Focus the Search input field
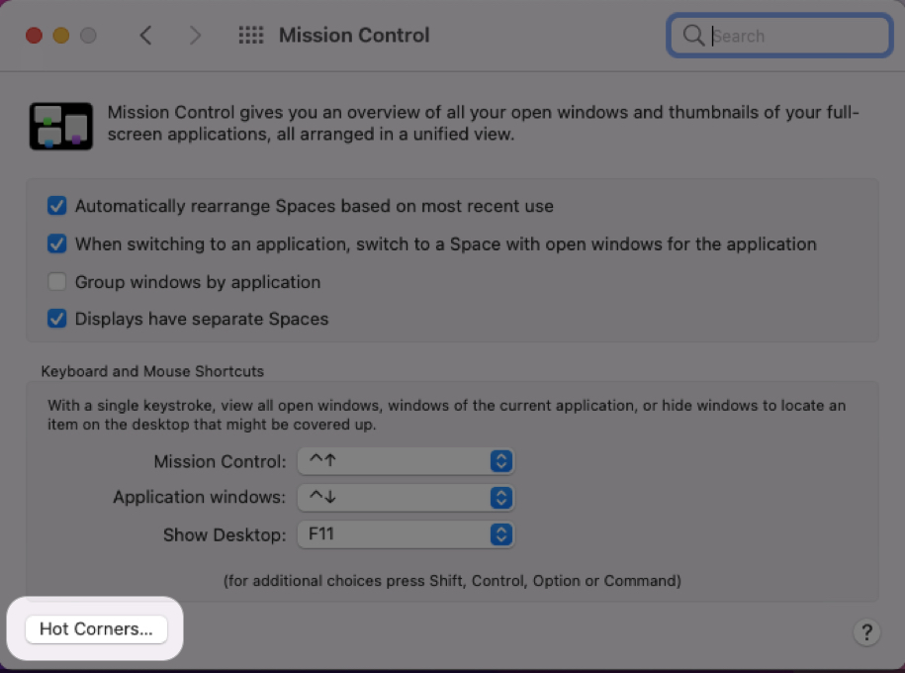The width and height of the screenshot is (905, 673). 796,36
